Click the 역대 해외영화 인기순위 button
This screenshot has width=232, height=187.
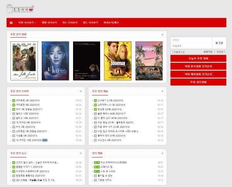tap(198, 74)
